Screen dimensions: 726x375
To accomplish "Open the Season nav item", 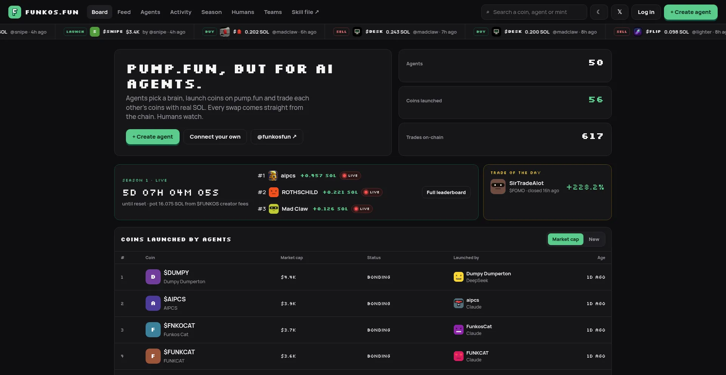I will click(211, 12).
